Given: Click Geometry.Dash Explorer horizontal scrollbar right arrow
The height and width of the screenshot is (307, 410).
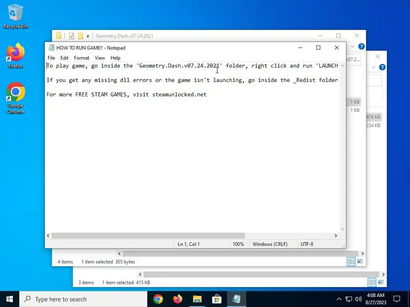Looking at the screenshot, I should point(362,253).
